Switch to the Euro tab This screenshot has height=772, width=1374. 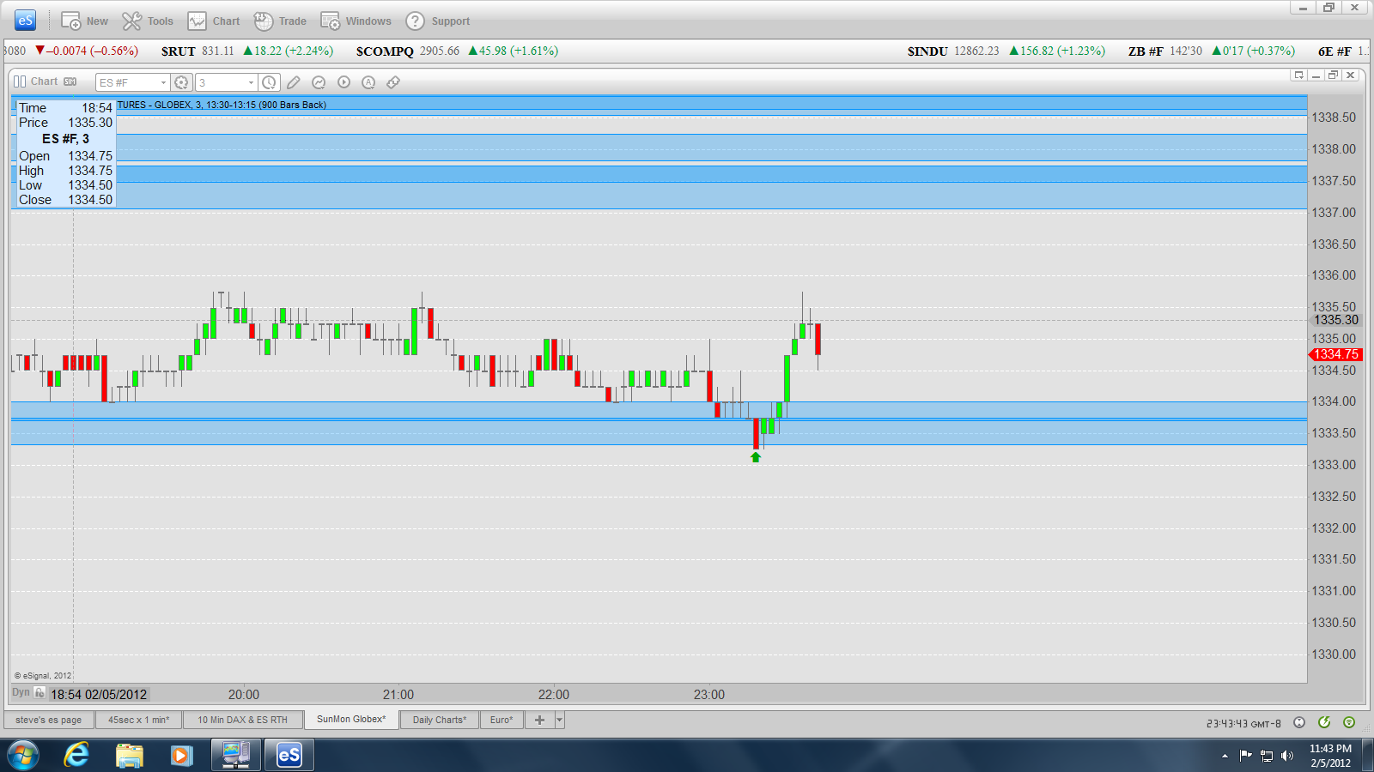502,720
